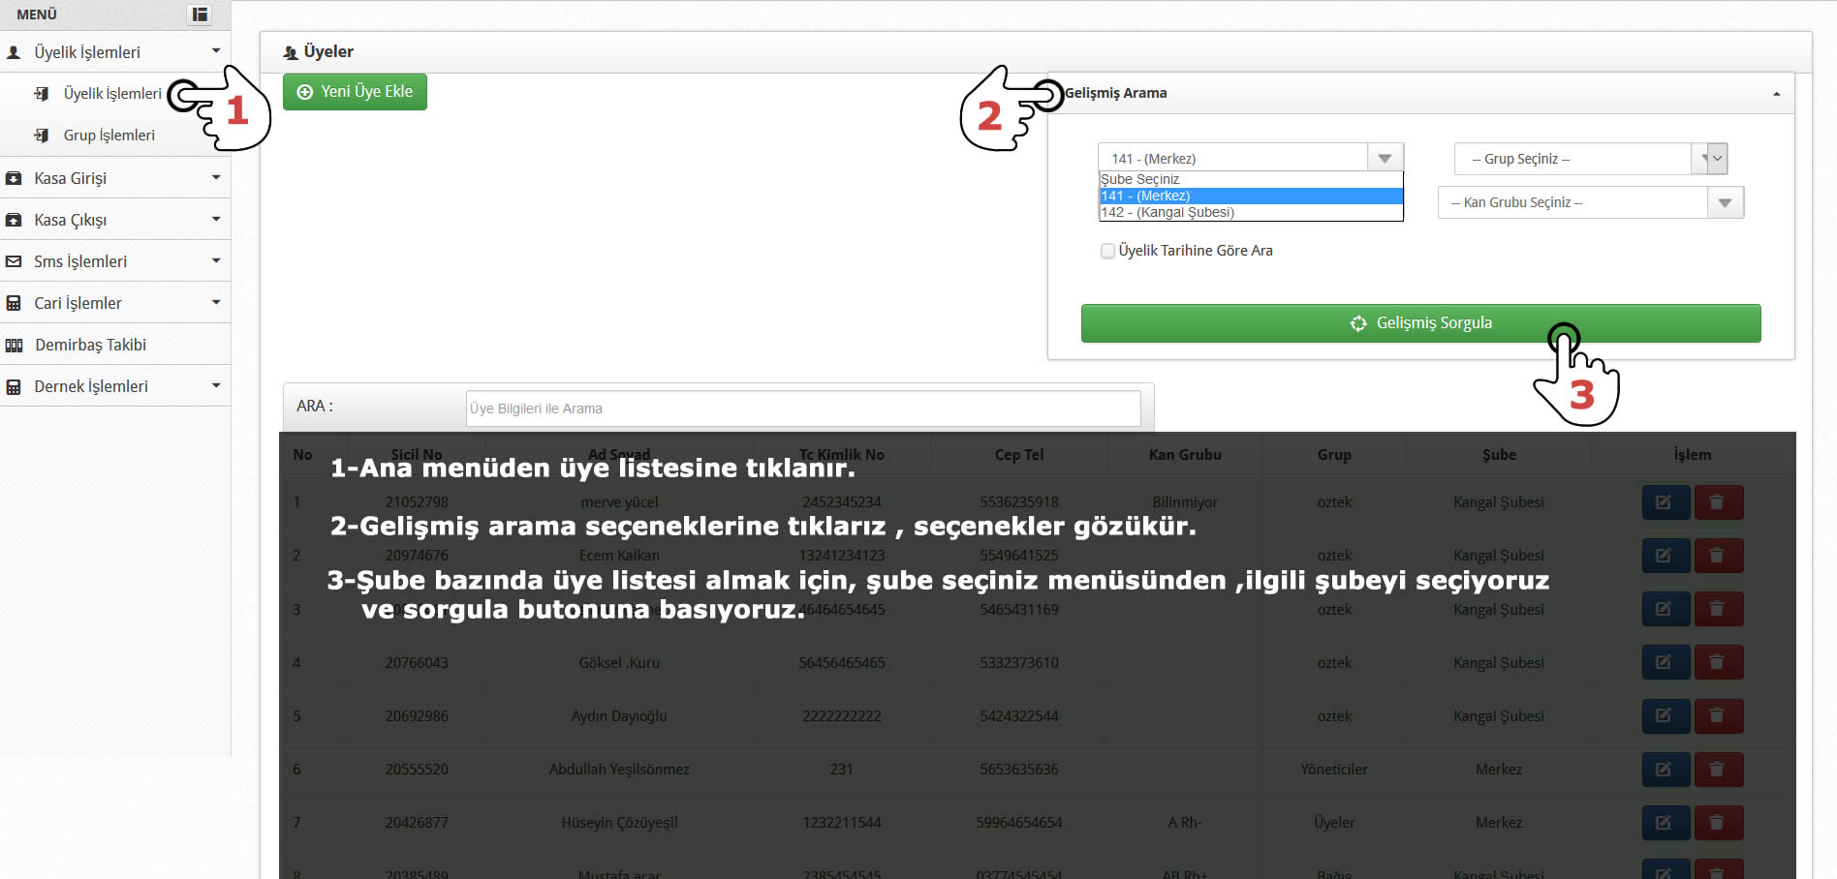Expand Sms İşlemleri menu arrow
This screenshot has height=879, width=1837.
216,260
